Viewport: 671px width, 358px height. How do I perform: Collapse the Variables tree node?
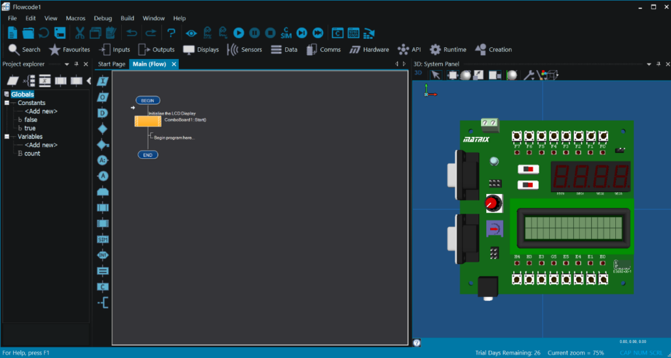(x=7, y=136)
